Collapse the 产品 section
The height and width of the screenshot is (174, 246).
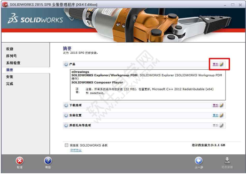click(x=66, y=64)
